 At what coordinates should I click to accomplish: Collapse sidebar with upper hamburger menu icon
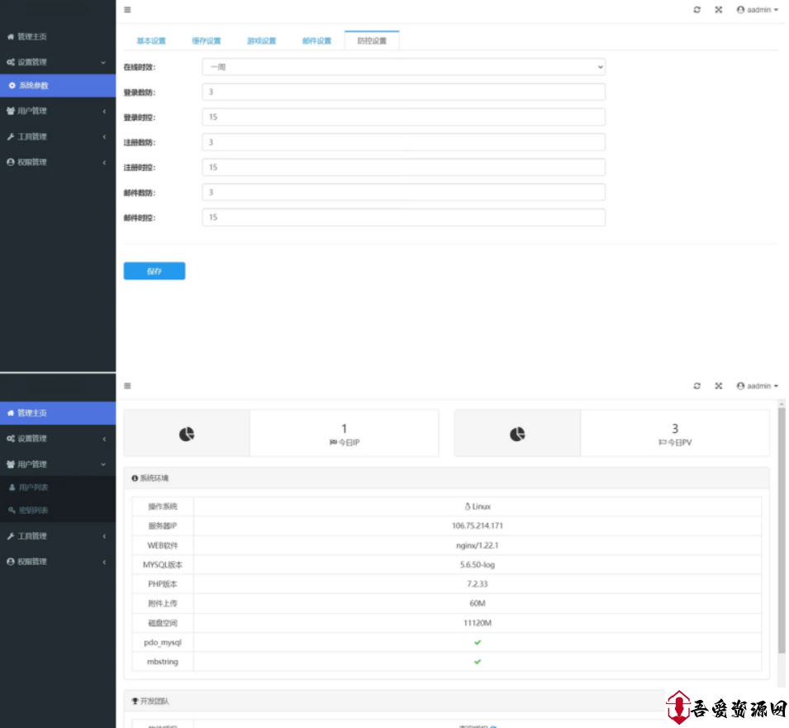(127, 10)
